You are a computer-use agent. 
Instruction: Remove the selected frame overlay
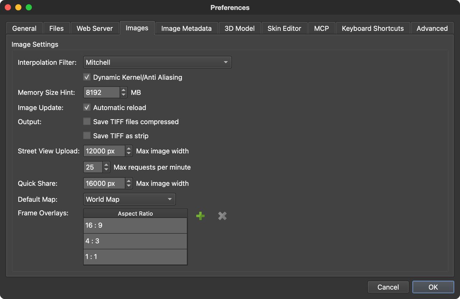click(x=222, y=216)
